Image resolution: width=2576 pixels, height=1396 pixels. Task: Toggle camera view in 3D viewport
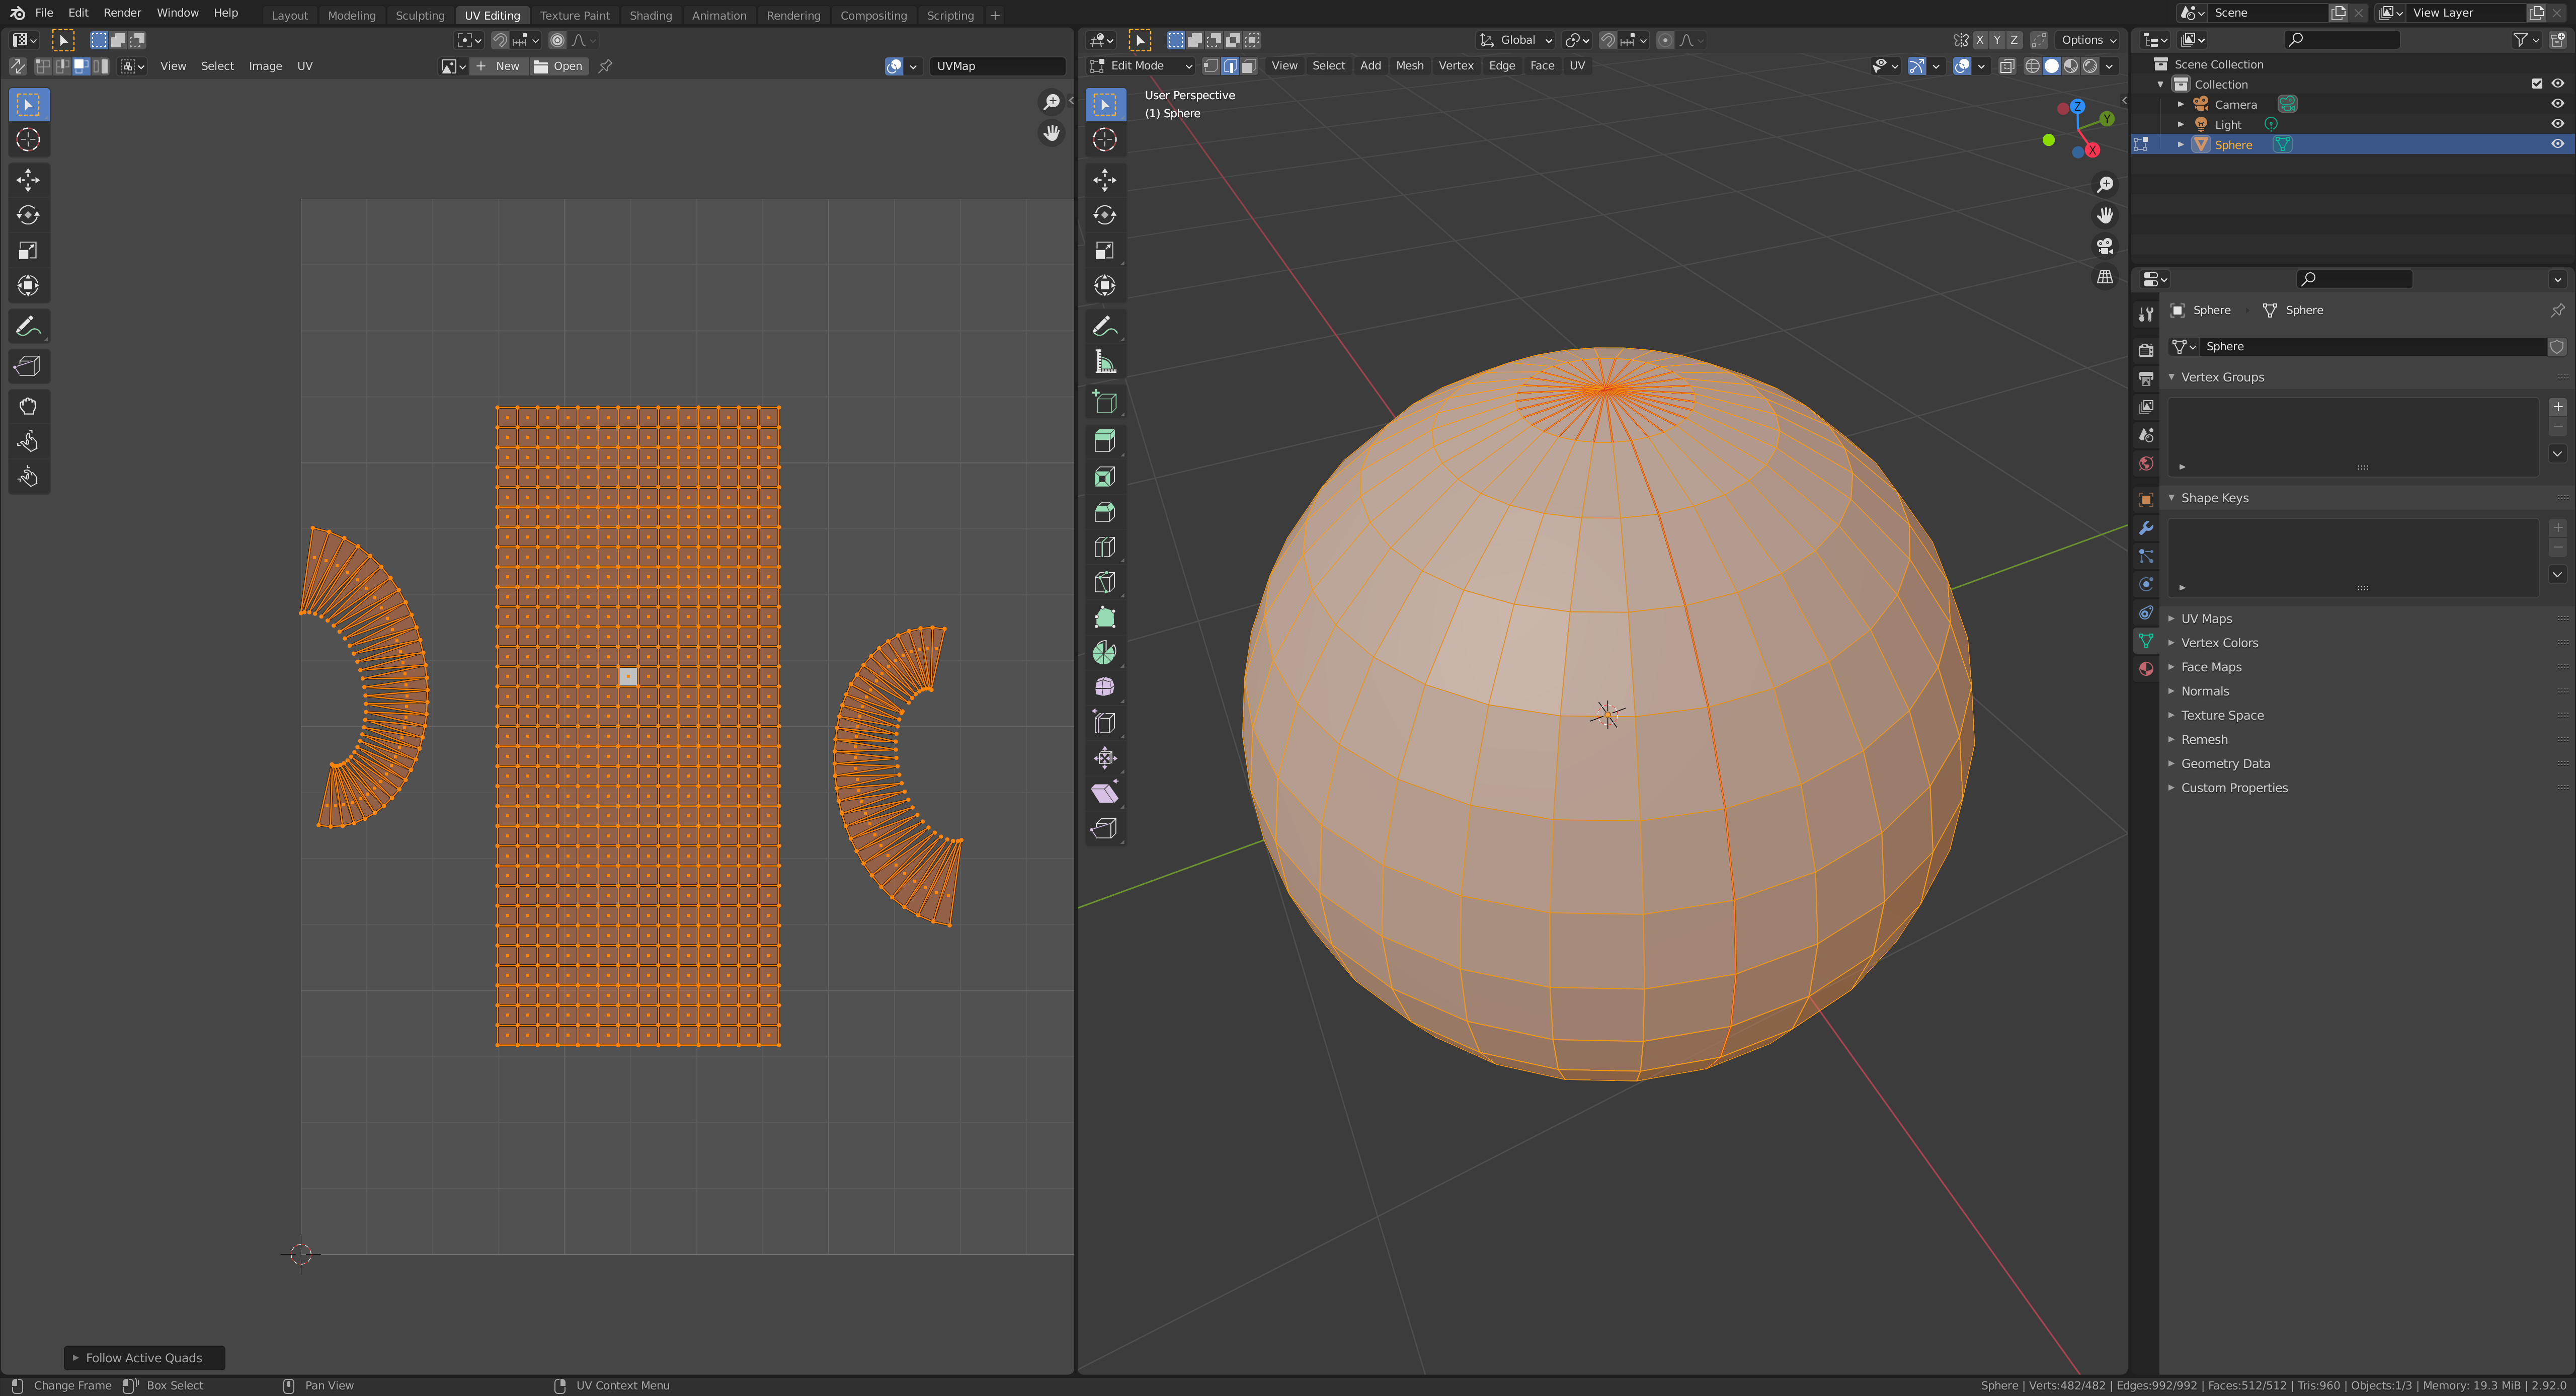tap(2105, 246)
